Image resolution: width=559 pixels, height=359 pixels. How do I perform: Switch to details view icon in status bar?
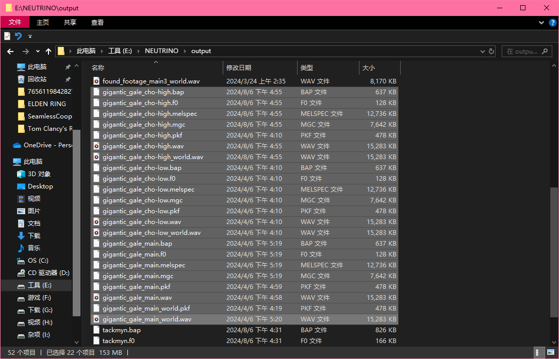(539, 352)
